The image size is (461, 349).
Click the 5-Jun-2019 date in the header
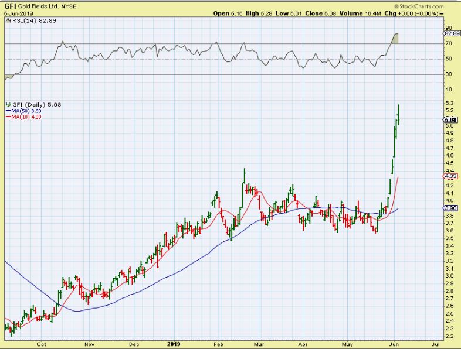coord(16,13)
